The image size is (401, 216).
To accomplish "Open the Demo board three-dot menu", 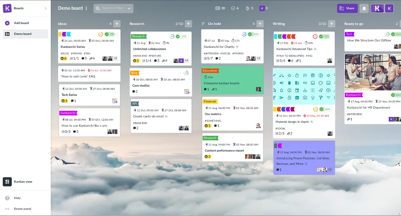I will [x=86, y=8].
